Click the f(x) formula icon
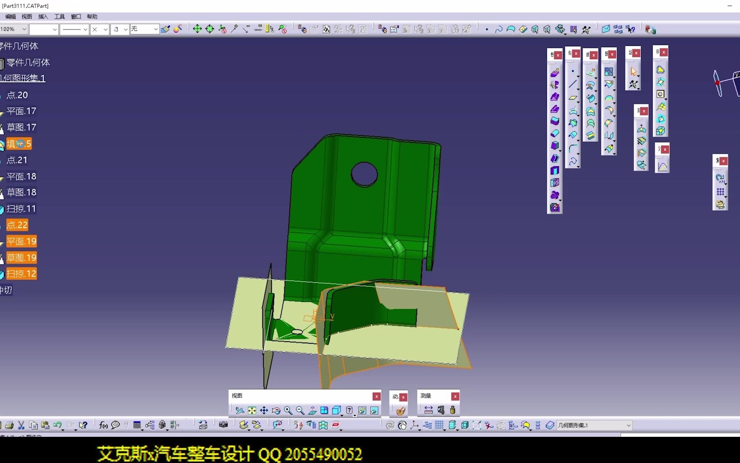 pyautogui.click(x=103, y=425)
